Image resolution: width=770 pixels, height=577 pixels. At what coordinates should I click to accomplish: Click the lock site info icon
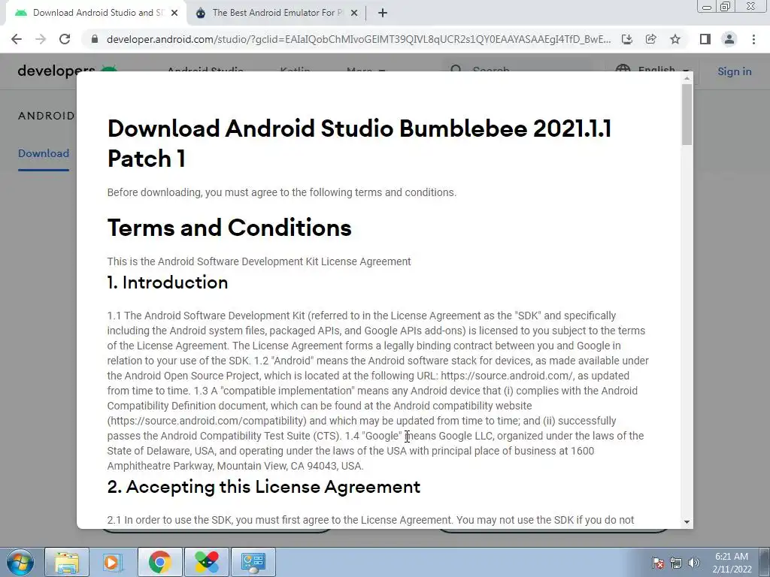point(95,39)
